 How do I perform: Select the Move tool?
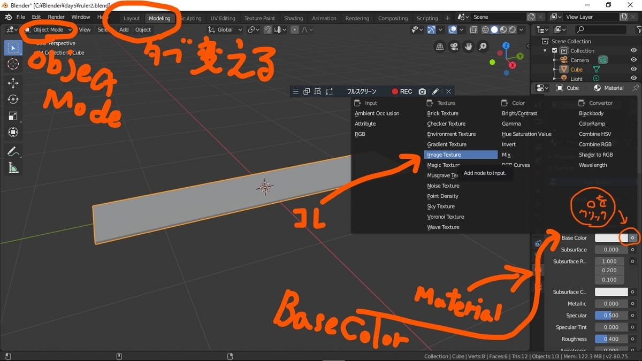point(13,83)
